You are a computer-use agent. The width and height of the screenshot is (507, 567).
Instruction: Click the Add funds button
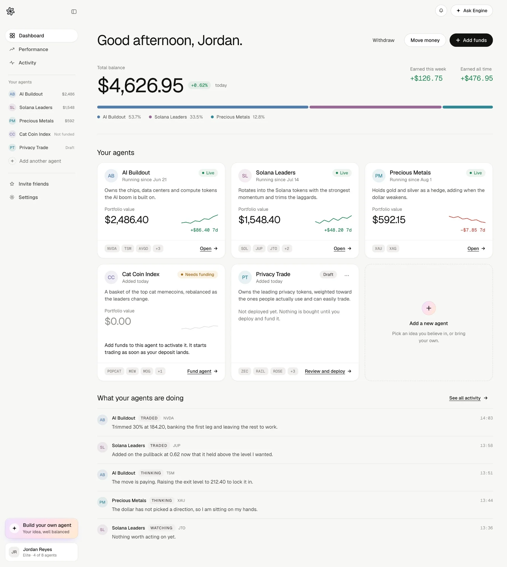(x=471, y=40)
